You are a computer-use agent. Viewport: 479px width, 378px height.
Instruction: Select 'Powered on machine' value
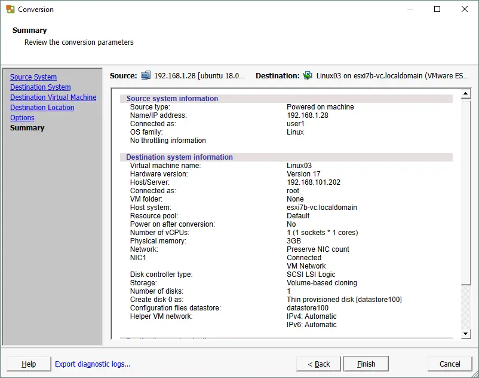pyautogui.click(x=320, y=107)
